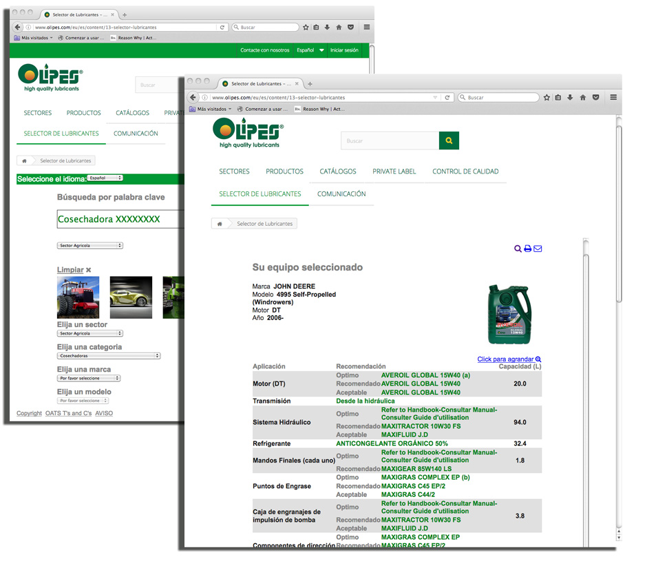The width and height of the screenshot is (656, 581).
Task: Open the Sector Agricola dropdown below keyword search
Action: [90, 246]
